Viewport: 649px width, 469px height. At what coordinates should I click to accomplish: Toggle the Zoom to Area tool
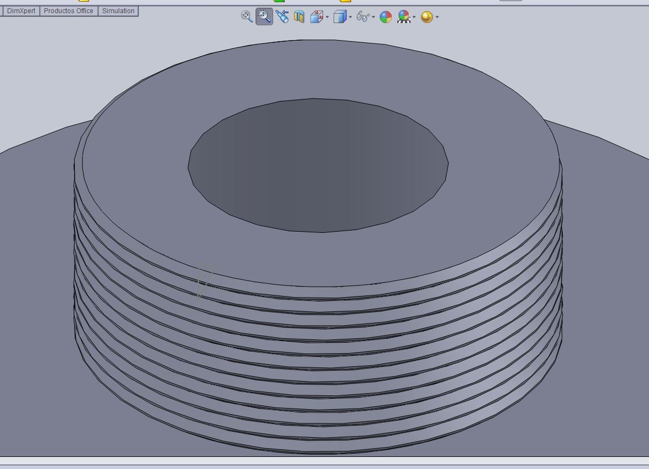click(x=264, y=17)
